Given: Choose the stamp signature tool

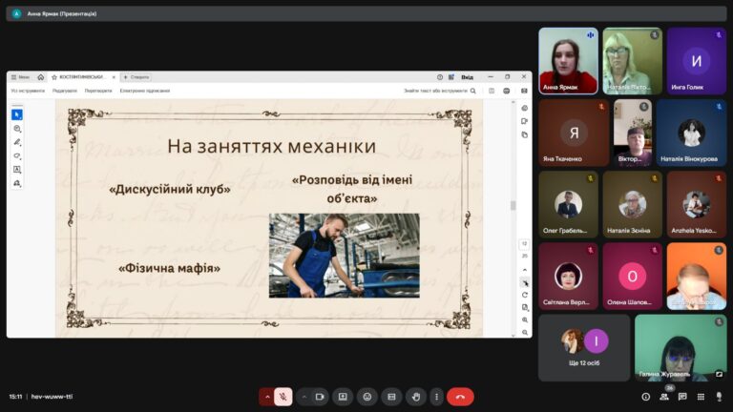Looking at the screenshot, I should click(17, 183).
